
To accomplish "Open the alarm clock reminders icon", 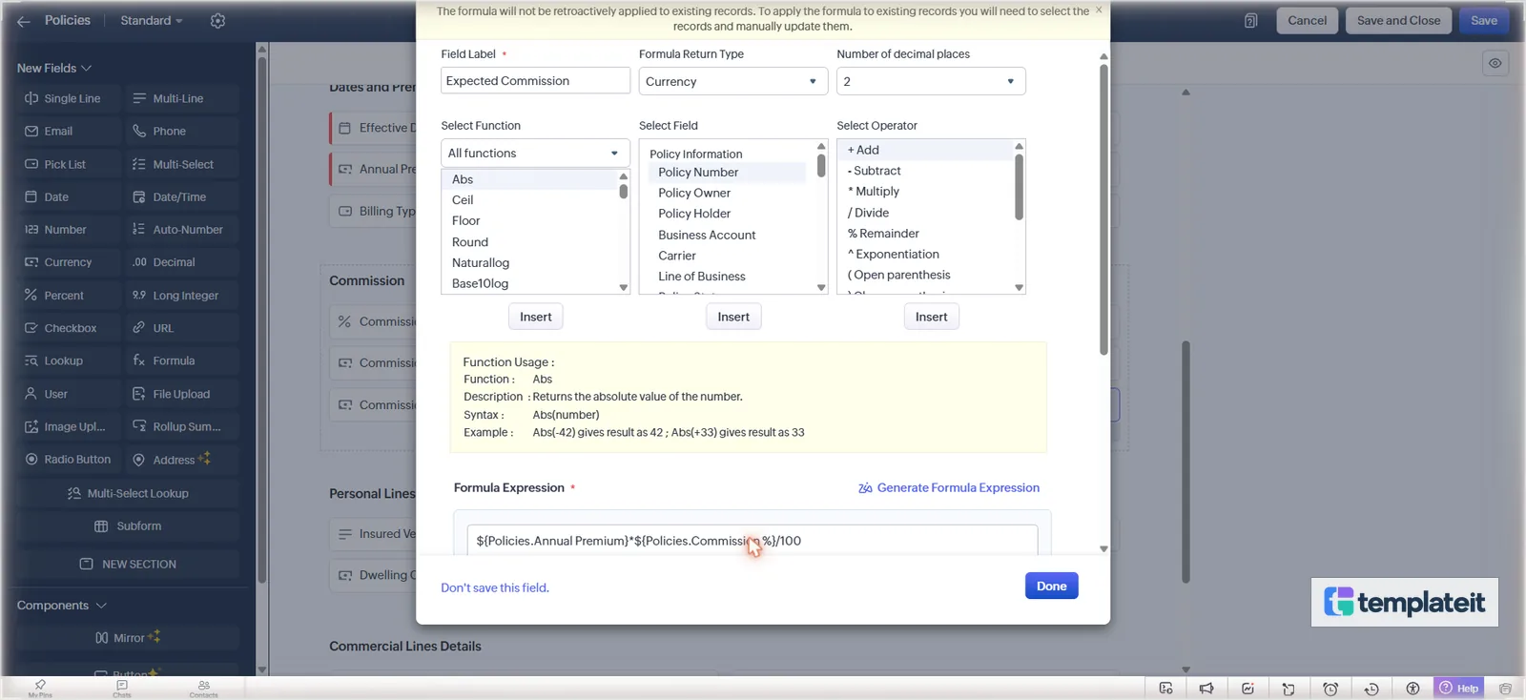I will [1330, 689].
